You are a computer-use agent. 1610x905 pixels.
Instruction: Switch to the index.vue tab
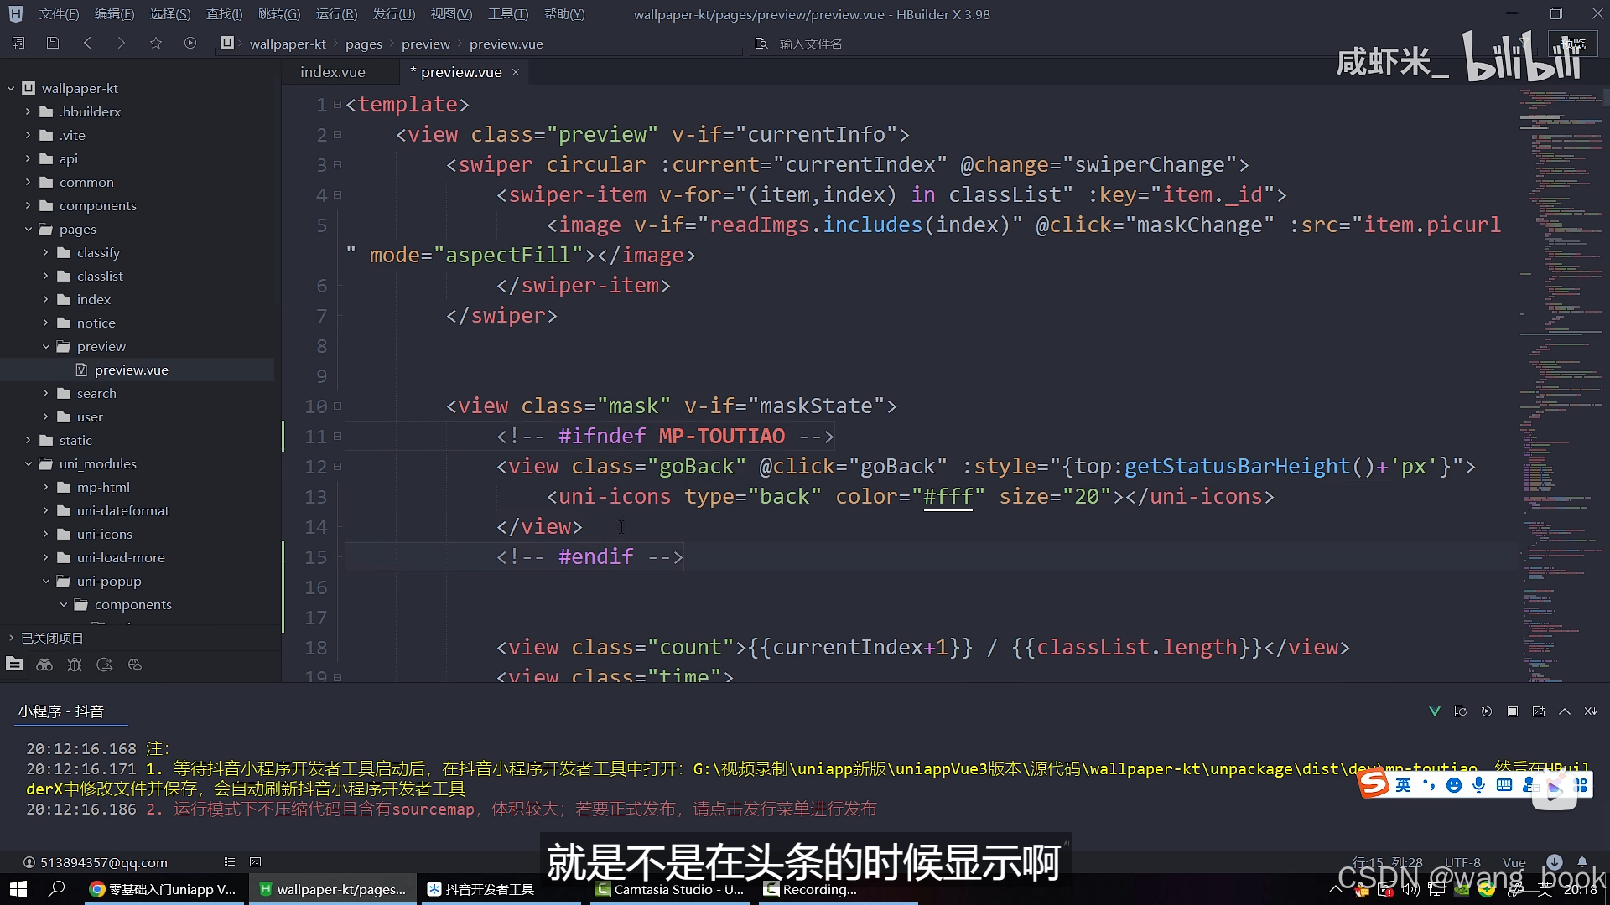[333, 72]
